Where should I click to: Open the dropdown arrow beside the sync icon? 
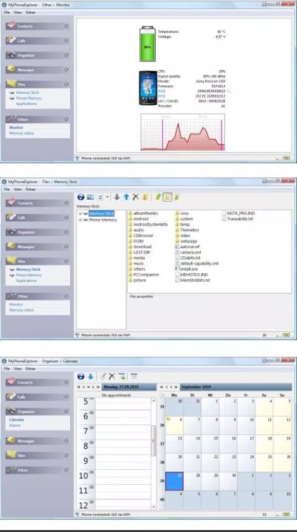[x=107, y=197]
